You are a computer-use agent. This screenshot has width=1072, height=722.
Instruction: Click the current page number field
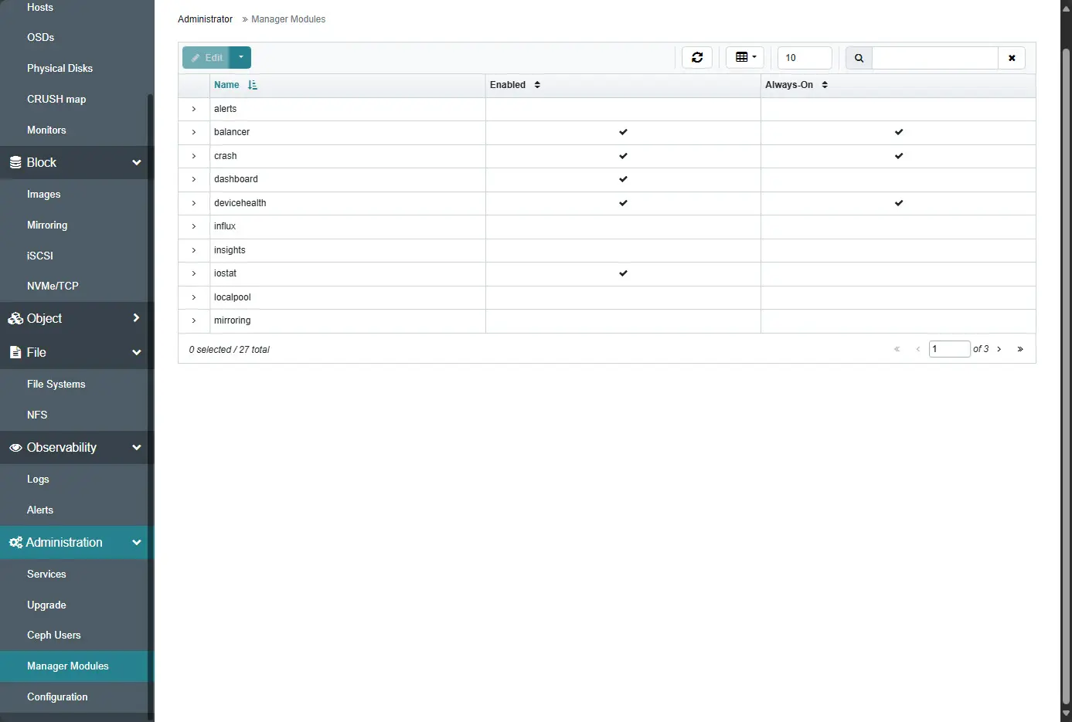949,349
